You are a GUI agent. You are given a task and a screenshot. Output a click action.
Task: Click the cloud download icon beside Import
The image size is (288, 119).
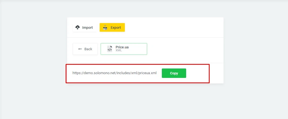[78, 27]
